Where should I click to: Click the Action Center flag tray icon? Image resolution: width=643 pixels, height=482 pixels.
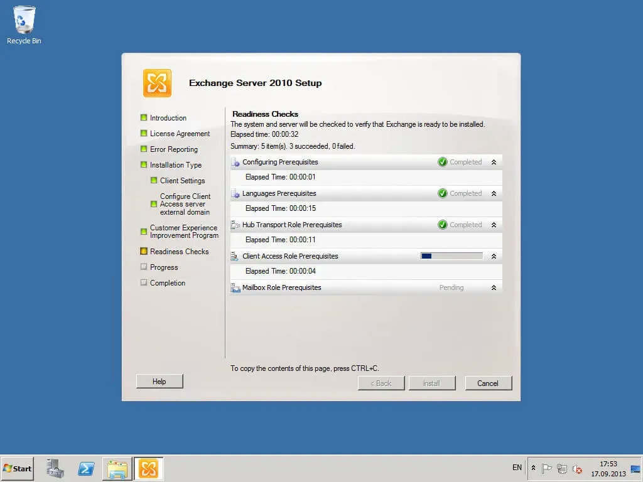point(546,468)
